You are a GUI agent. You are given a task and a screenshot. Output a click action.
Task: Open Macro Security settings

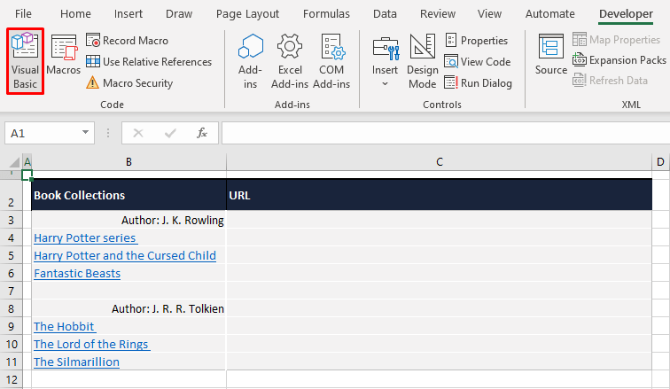[x=129, y=82]
